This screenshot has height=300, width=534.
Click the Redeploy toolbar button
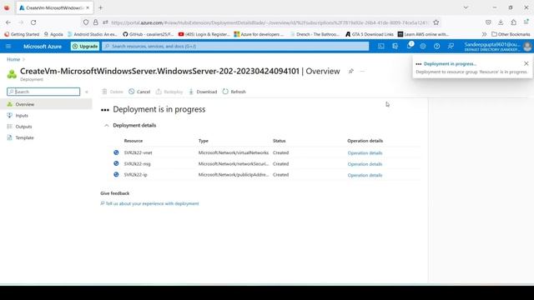point(169,92)
